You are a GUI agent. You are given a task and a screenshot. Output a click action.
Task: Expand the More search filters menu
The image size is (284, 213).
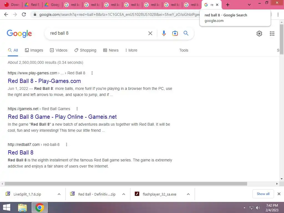[x=131, y=50]
